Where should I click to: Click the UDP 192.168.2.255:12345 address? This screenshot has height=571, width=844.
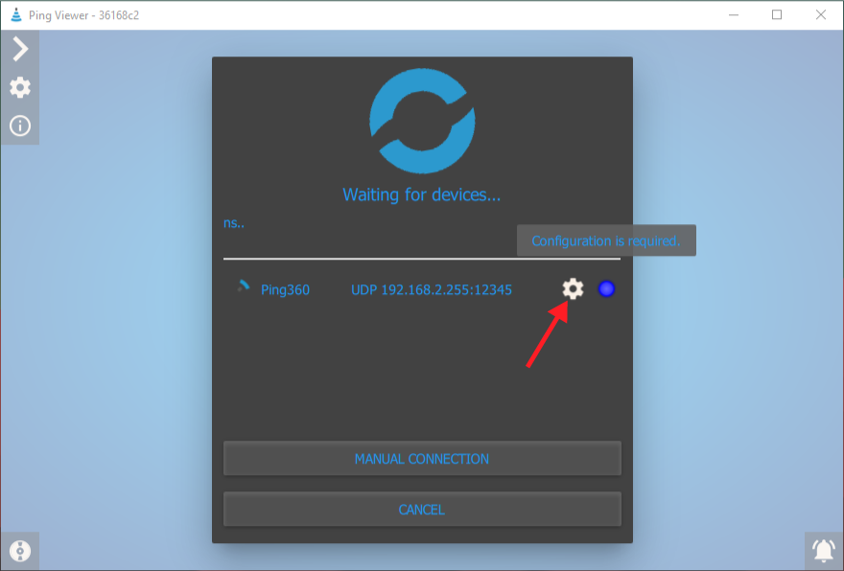tap(432, 289)
